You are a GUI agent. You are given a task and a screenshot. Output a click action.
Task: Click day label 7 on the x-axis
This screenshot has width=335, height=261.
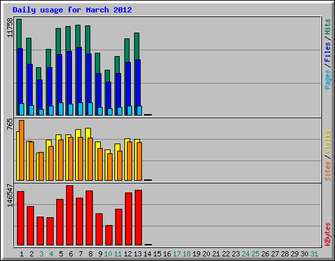coord(80,254)
